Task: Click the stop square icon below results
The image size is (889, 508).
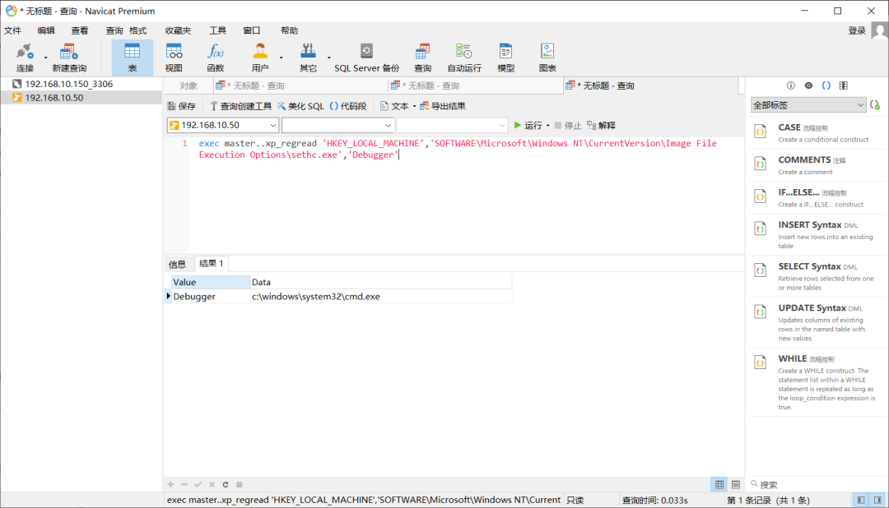Action: coord(240,485)
